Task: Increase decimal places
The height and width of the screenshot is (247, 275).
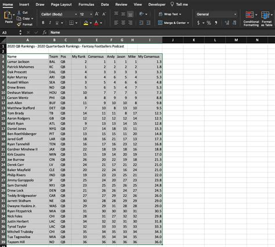Action: point(227,23)
